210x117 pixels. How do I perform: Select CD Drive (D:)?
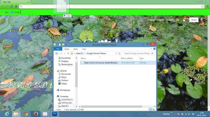point(65,103)
